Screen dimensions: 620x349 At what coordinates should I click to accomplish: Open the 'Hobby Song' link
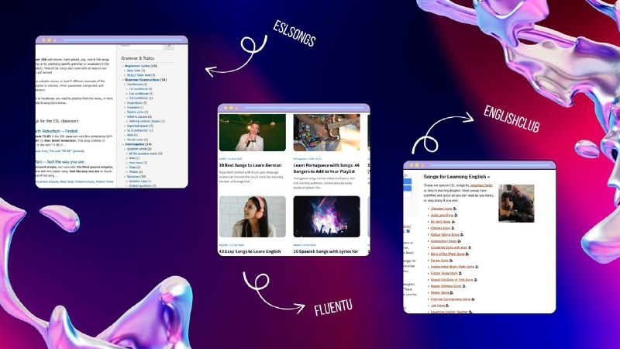439,292
